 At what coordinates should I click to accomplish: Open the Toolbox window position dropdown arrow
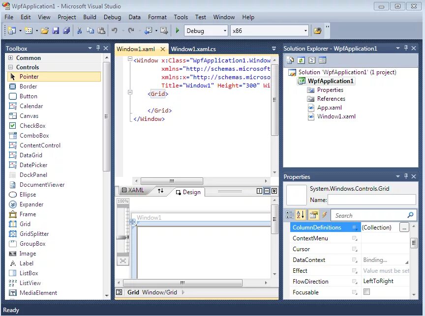coord(90,48)
